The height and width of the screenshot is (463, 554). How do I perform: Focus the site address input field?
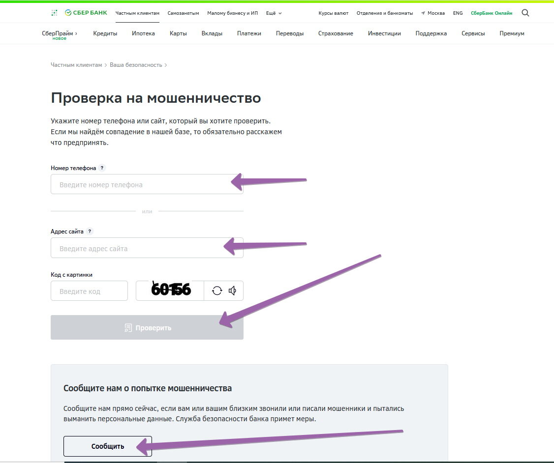pos(147,248)
